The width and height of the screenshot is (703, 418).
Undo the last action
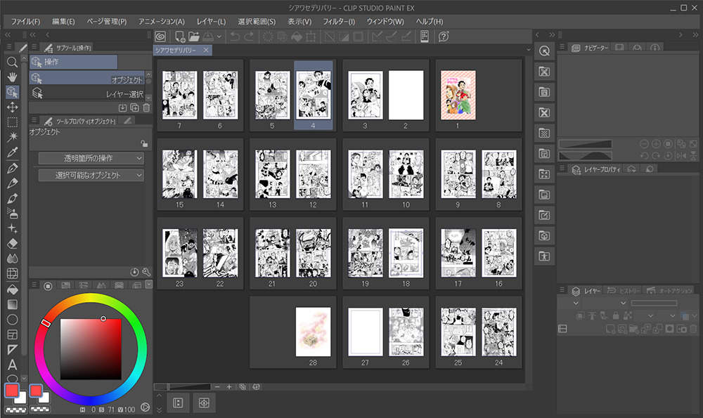click(235, 37)
